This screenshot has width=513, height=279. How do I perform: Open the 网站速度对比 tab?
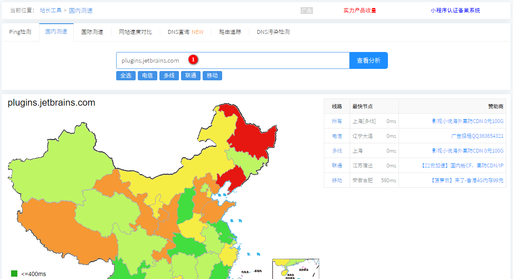tap(136, 32)
